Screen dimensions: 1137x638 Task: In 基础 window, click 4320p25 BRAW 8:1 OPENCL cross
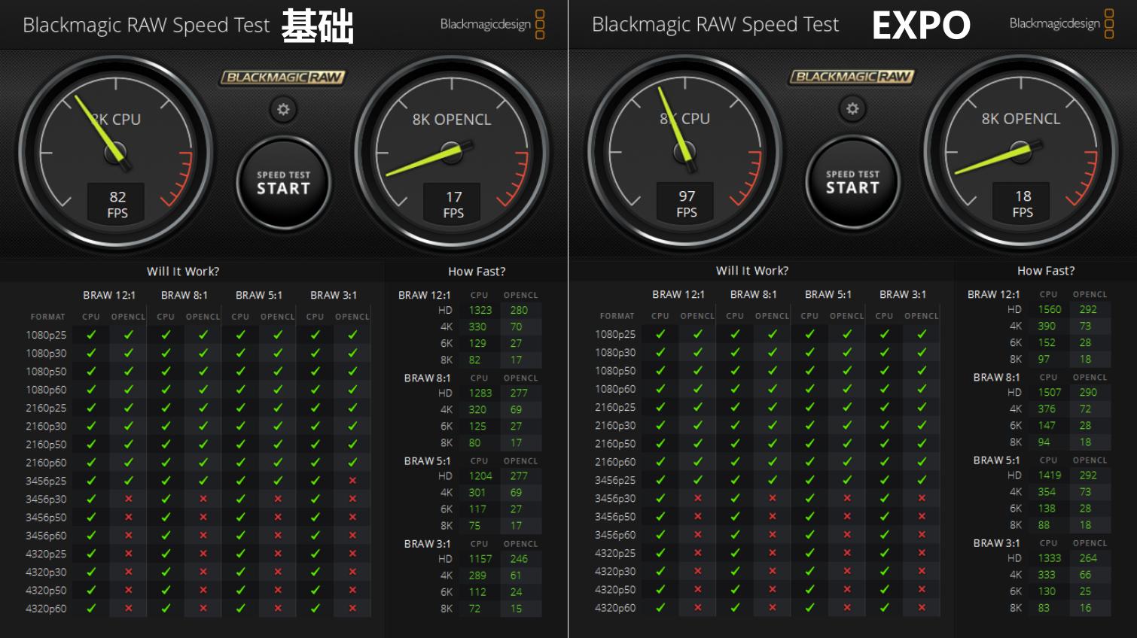point(203,554)
